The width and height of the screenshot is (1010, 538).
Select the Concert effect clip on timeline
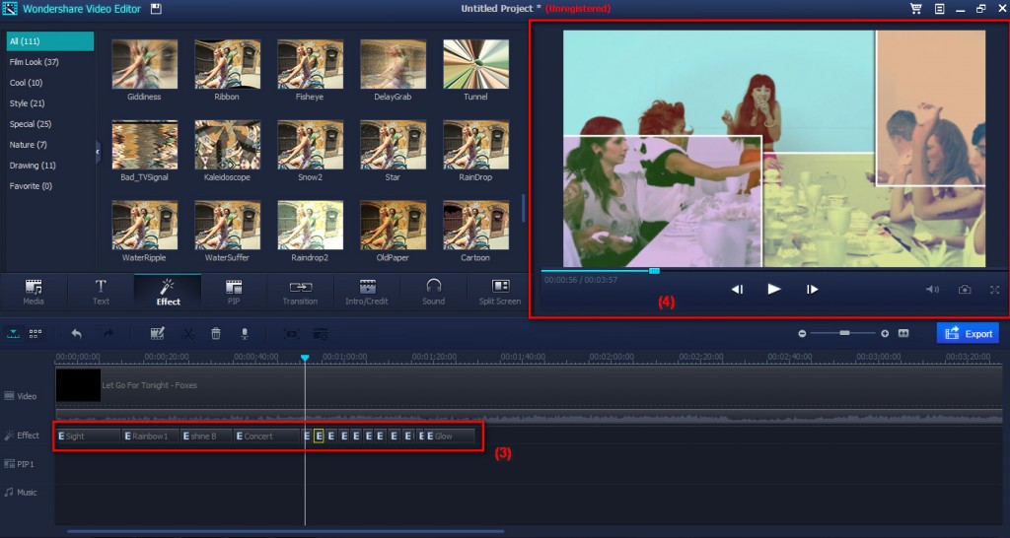click(266, 436)
